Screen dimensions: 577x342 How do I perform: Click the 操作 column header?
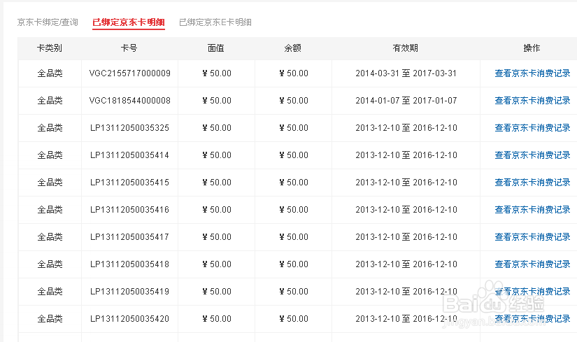(532, 48)
